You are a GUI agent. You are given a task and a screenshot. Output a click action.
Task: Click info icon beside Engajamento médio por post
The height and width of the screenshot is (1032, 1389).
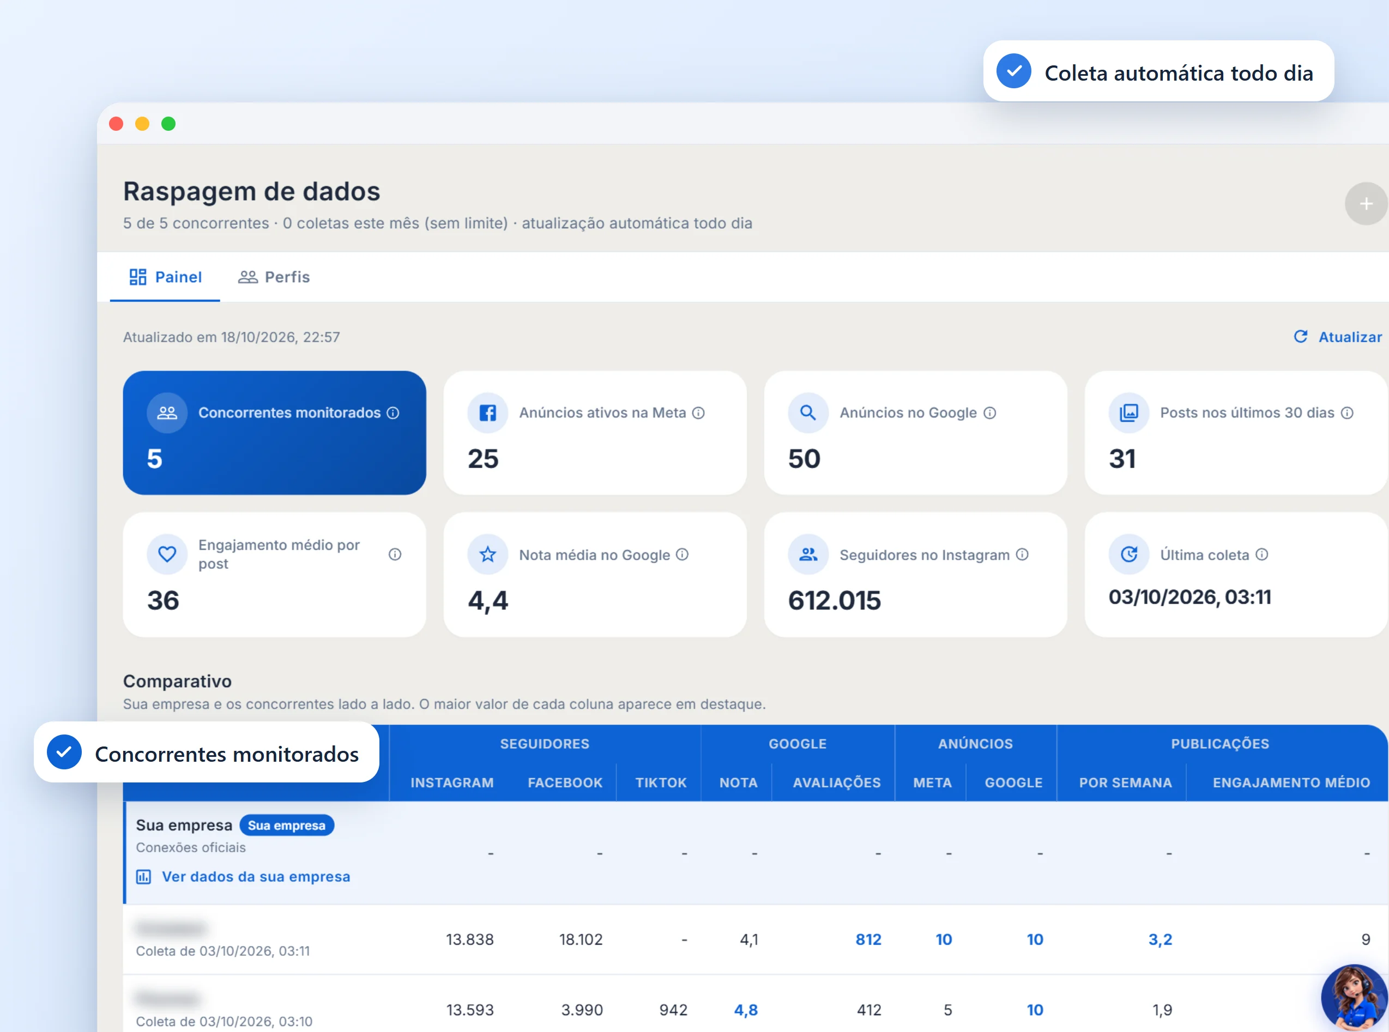click(395, 554)
